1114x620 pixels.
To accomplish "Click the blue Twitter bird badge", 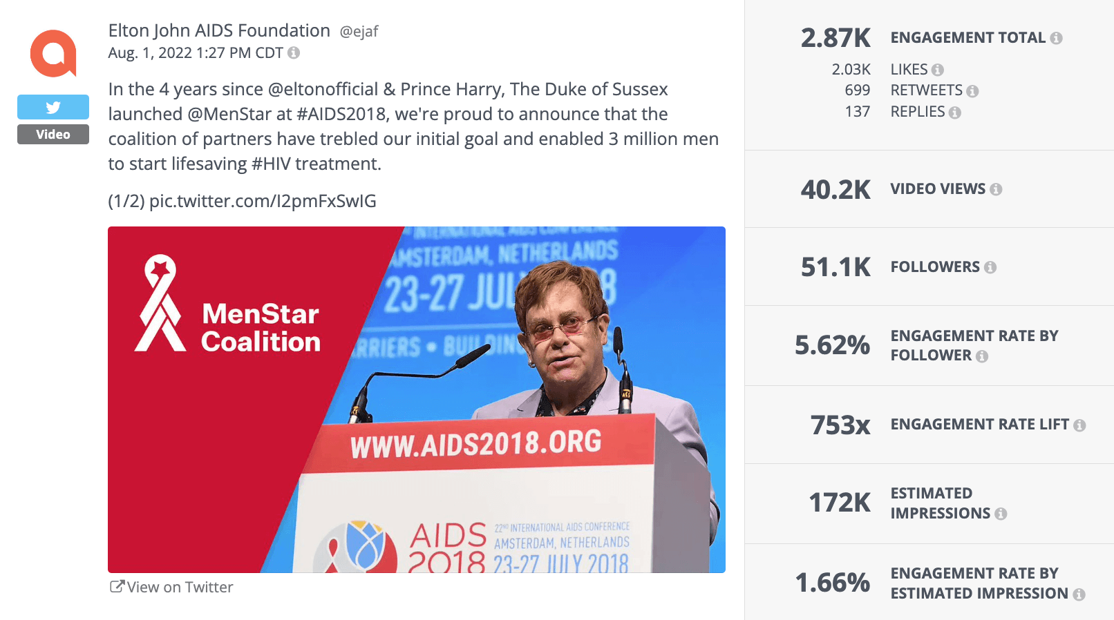I will (x=53, y=107).
